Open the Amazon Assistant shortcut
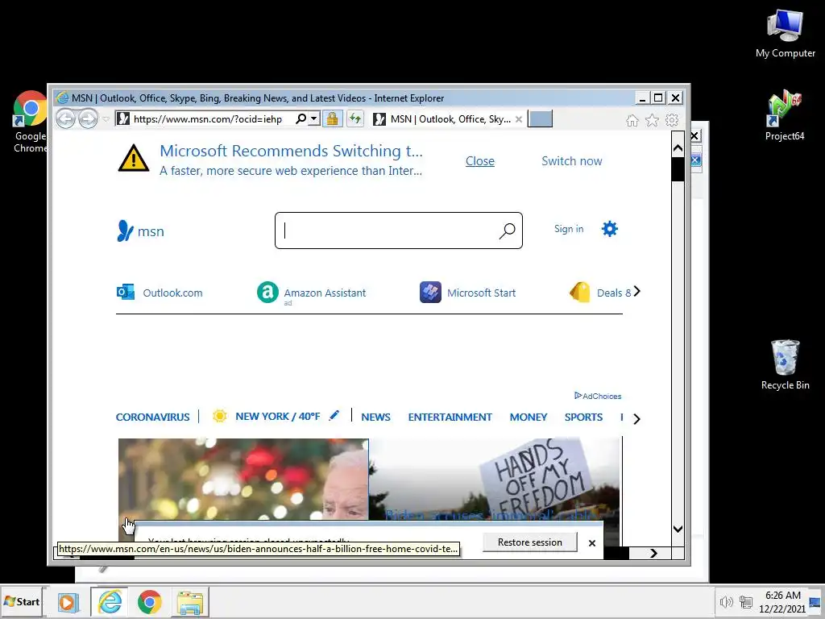This screenshot has width=825, height=619. (311, 293)
